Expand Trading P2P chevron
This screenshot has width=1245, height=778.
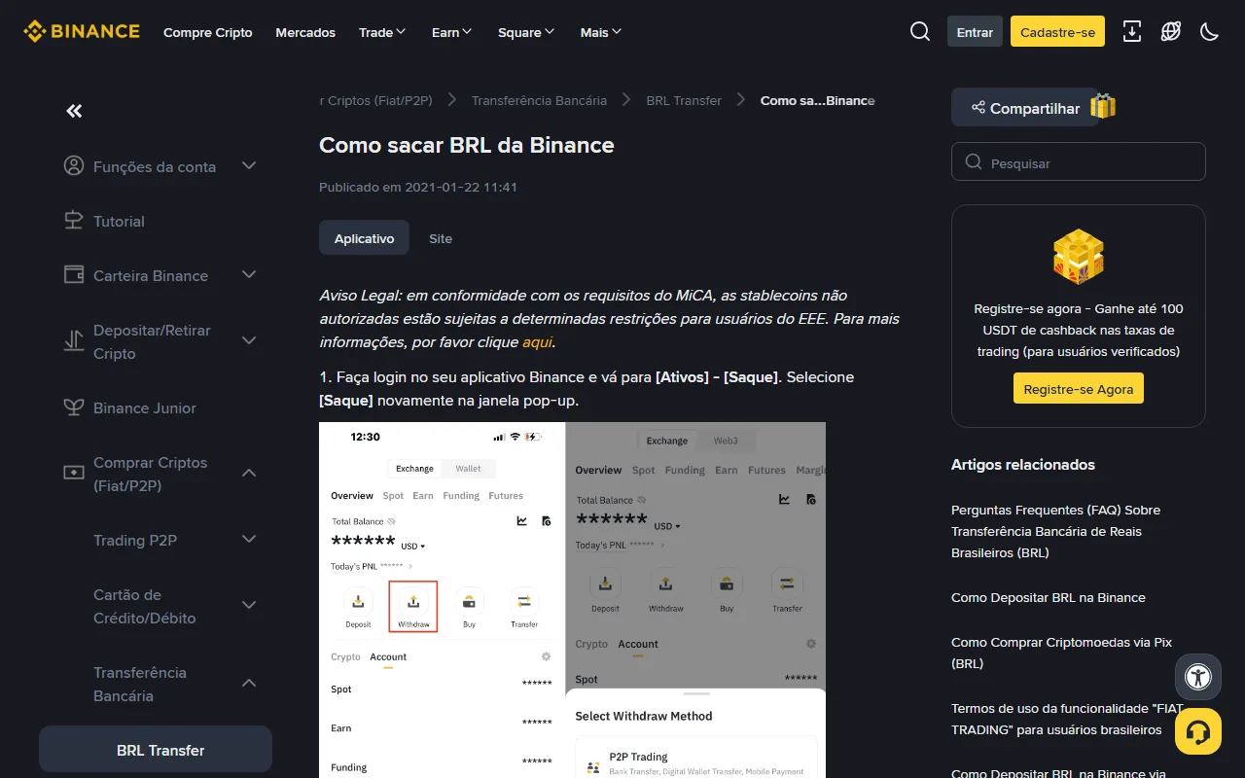point(249,539)
